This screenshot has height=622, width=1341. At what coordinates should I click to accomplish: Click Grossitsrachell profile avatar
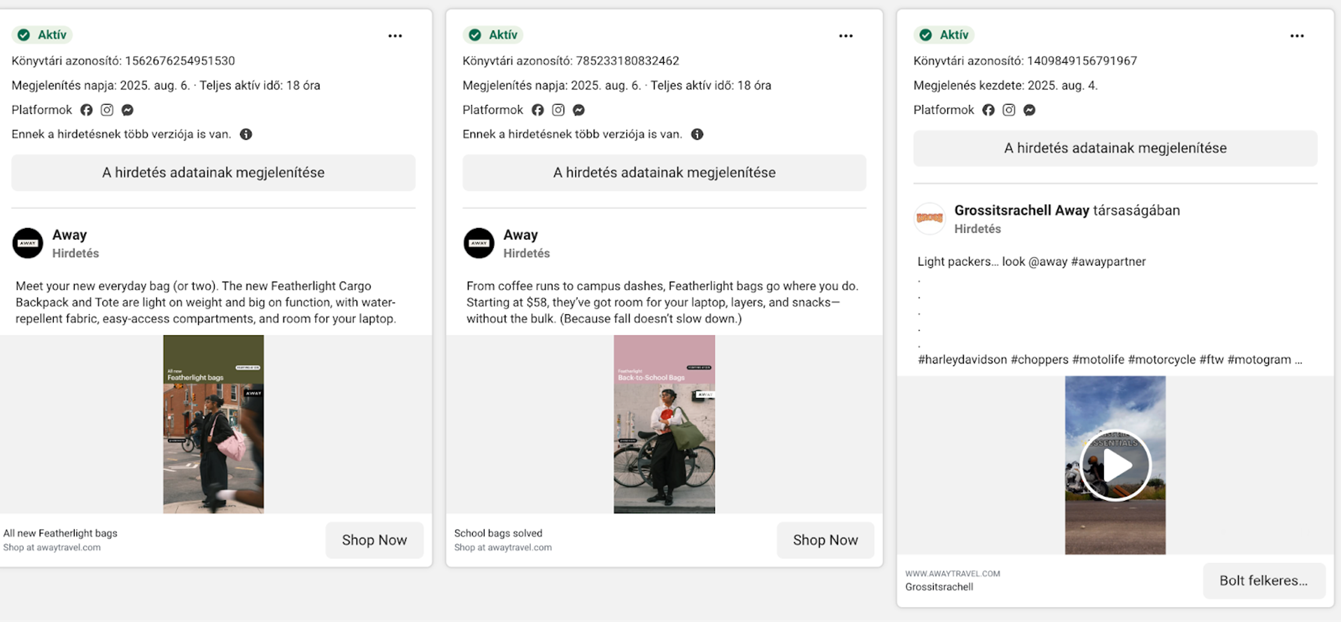[929, 218]
